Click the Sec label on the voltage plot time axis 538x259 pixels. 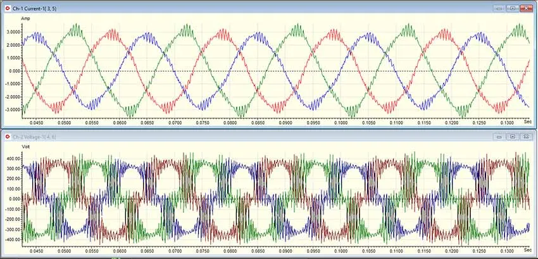pos(527,250)
